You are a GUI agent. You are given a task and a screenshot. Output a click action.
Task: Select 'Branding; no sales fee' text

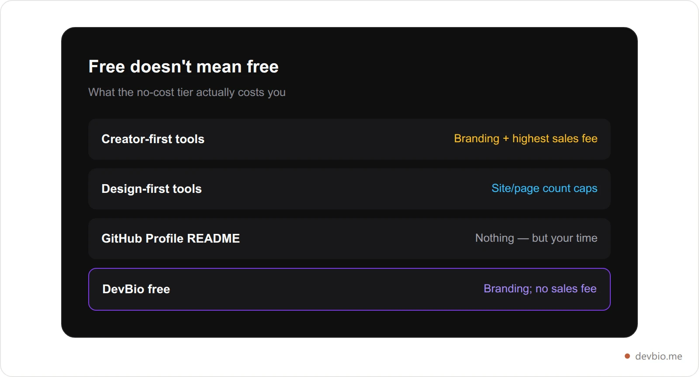pos(540,289)
